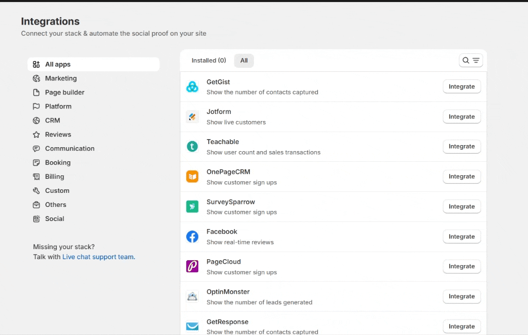Choose the CRM category in sidebar
528x335 pixels.
coord(53,121)
